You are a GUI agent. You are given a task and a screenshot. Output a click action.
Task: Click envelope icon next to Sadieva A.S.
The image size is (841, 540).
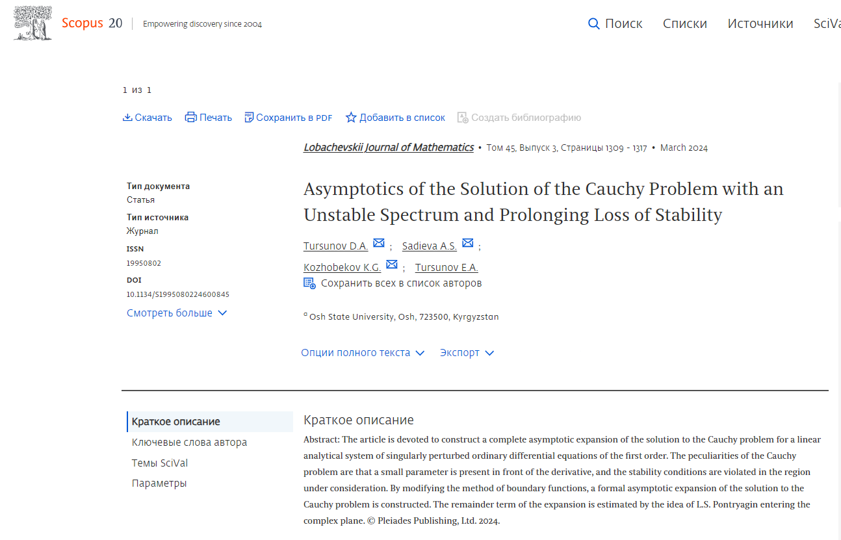(x=468, y=244)
